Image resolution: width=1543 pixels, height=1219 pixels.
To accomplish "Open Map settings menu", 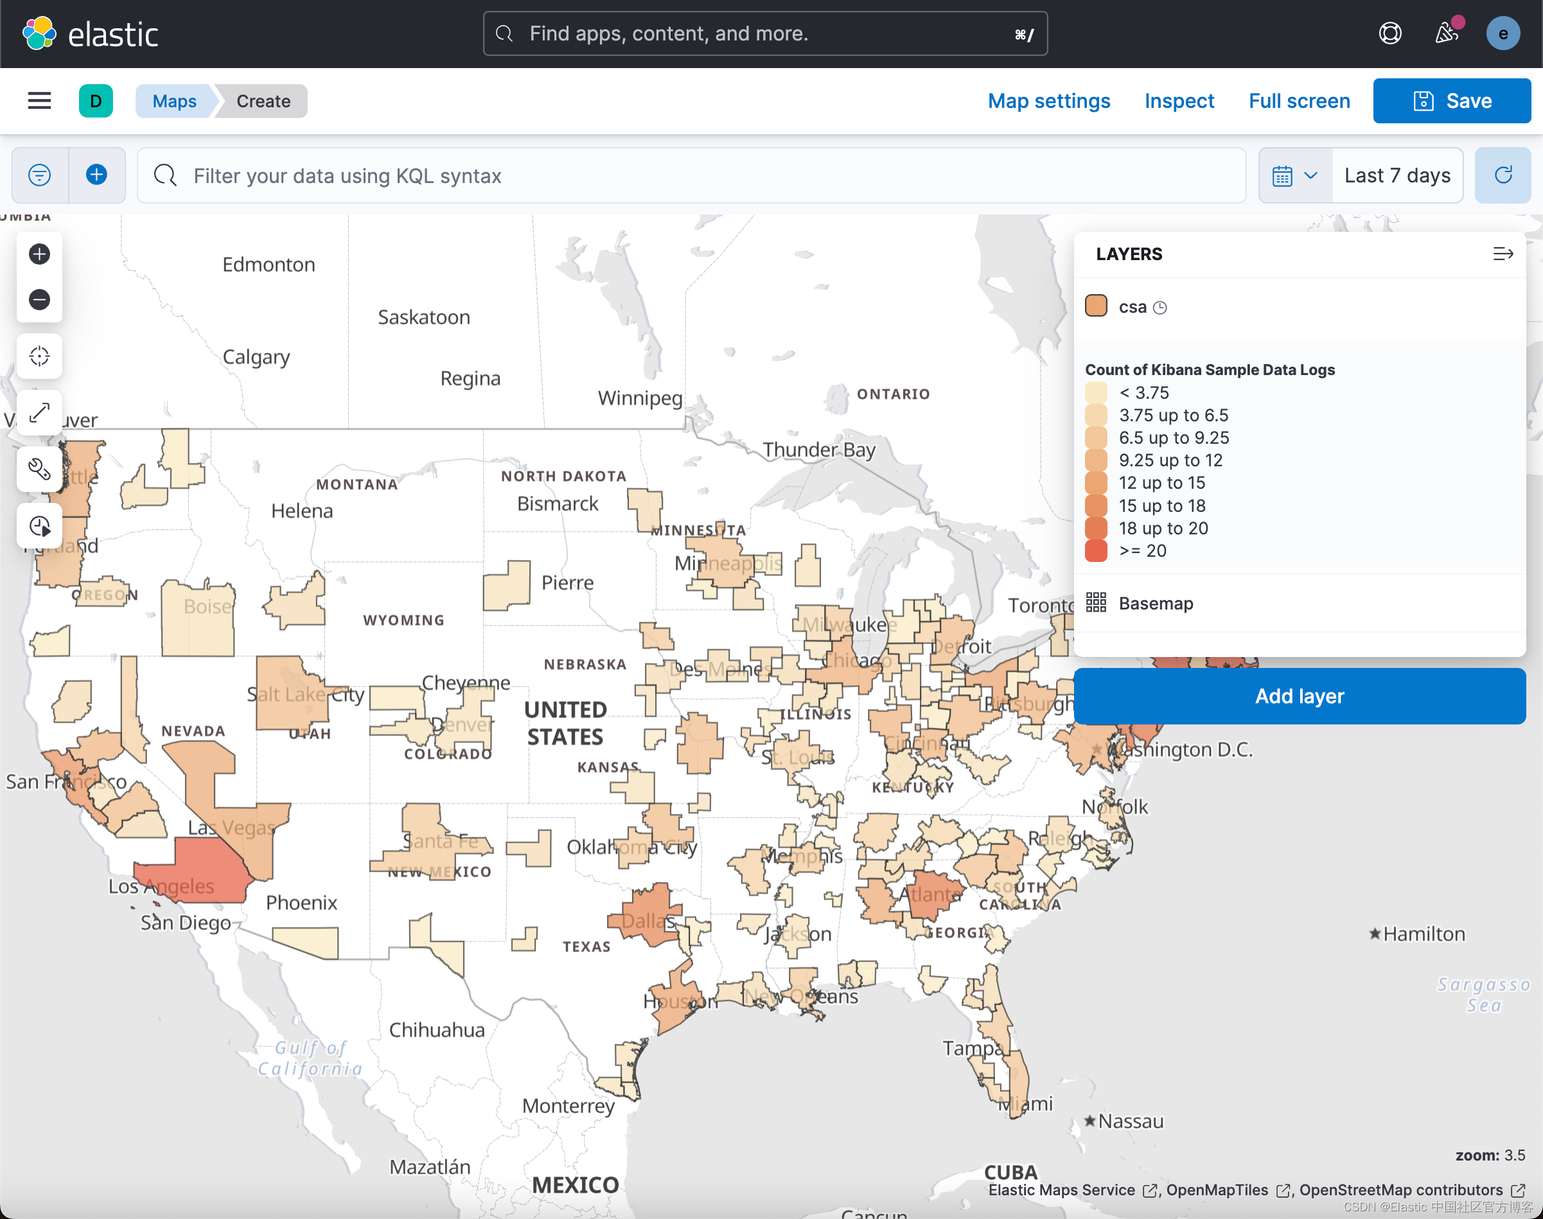I will [x=1048, y=100].
